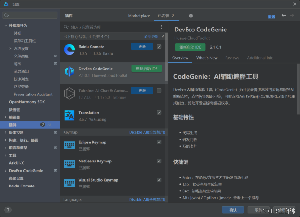This screenshot has width=300, height=217.
Task: Confirm with the 确认 button
Action: point(233,210)
